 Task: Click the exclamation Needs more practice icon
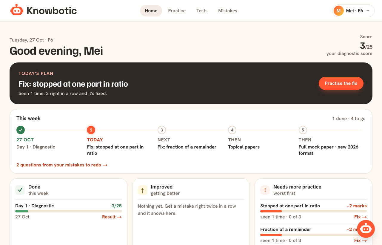click(x=265, y=190)
